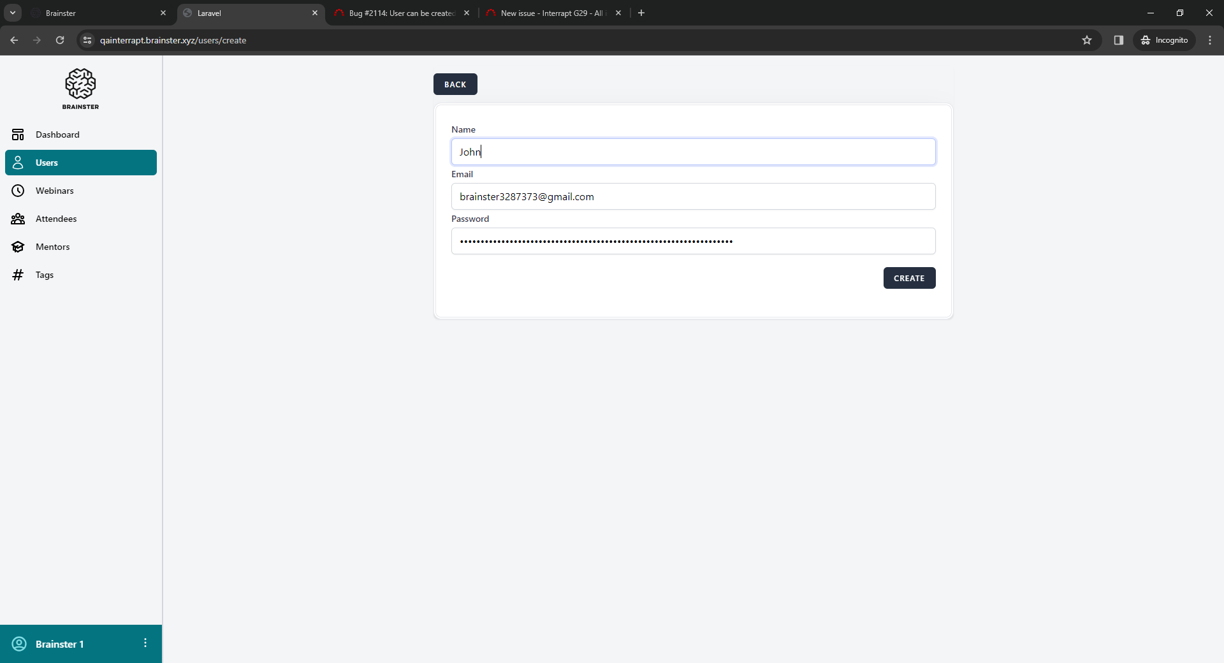Switch to the Bug #2114 browser tab

tap(401, 13)
